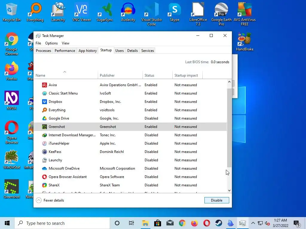Disable the selected startup item
Viewport: 306px width, 229px height.
pos(217,200)
